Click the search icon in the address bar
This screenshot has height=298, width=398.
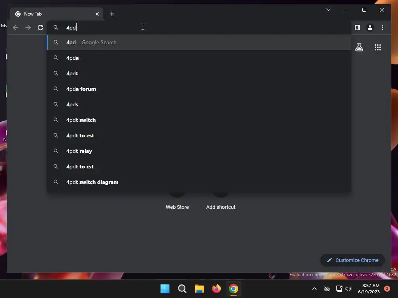coord(56,28)
